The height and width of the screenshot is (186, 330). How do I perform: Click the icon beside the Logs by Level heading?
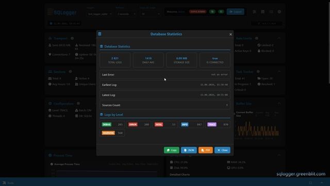coord(102,115)
